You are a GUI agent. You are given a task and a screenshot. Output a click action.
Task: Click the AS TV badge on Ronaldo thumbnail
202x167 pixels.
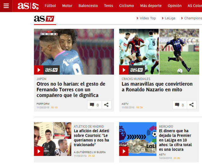click(137, 70)
